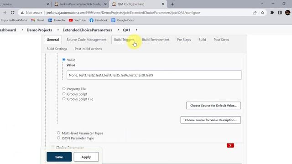The image size is (292, 164).
Task: Close the QA1 Config tab
Action: click(x=163, y=4)
